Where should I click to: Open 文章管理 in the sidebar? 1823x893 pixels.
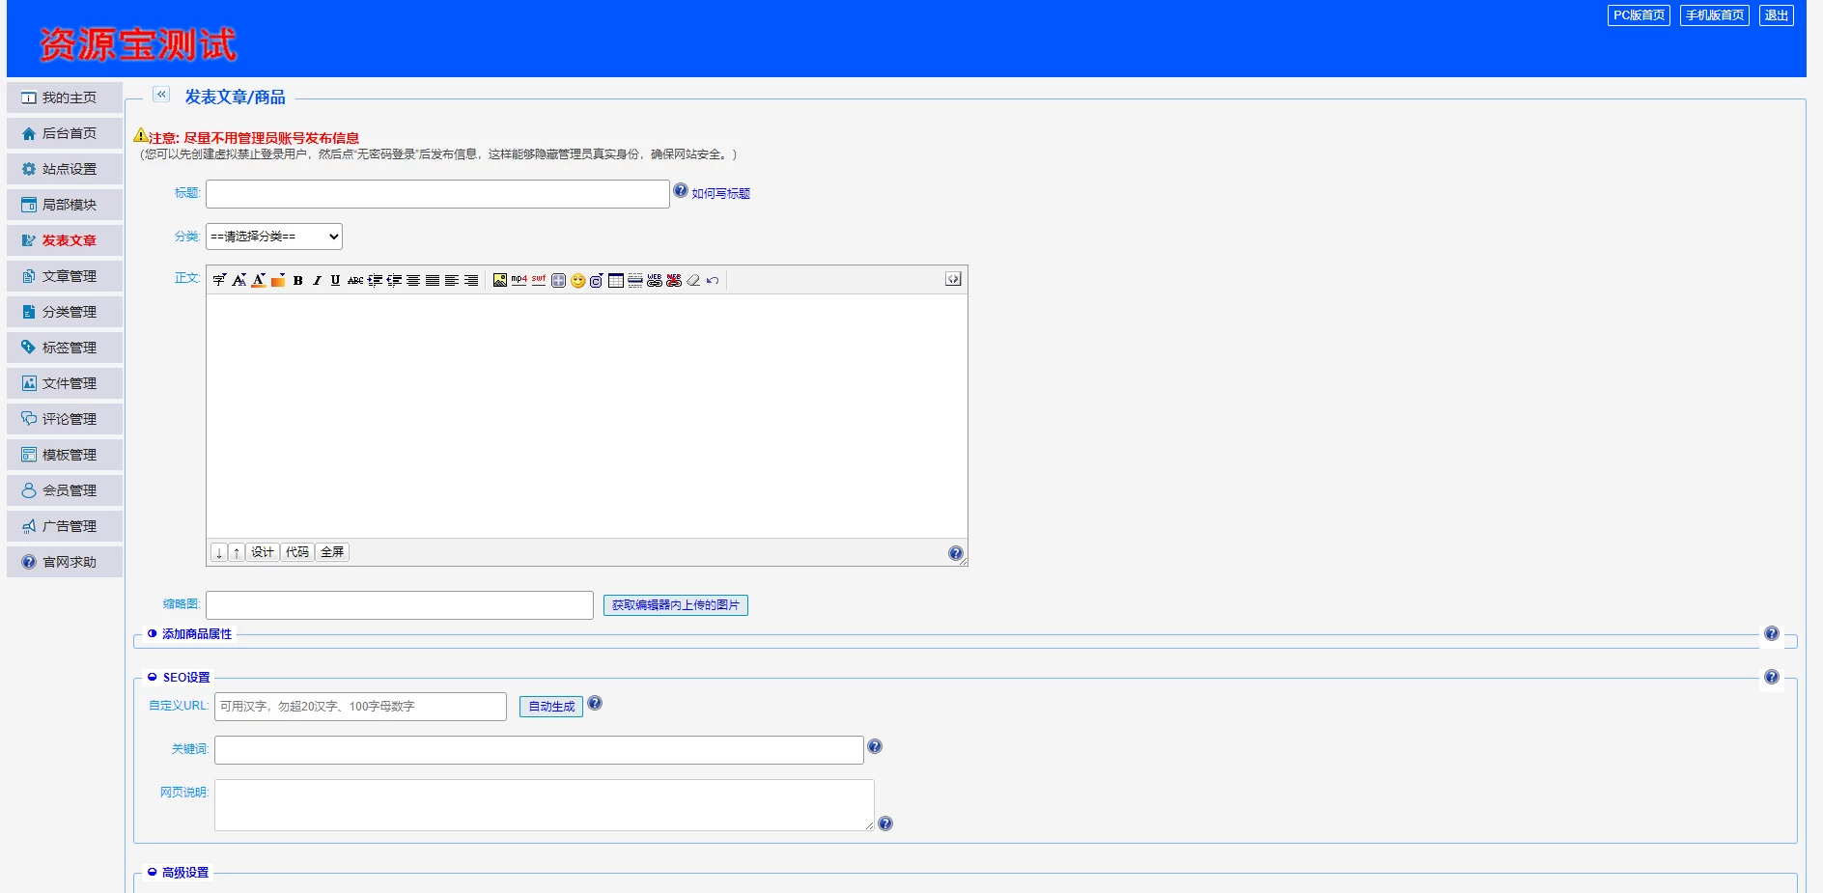[69, 276]
